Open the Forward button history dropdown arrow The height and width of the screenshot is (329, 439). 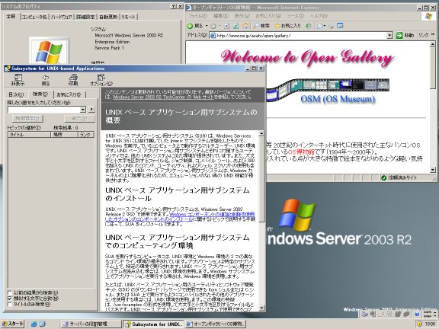pyautogui.click(x=219, y=26)
